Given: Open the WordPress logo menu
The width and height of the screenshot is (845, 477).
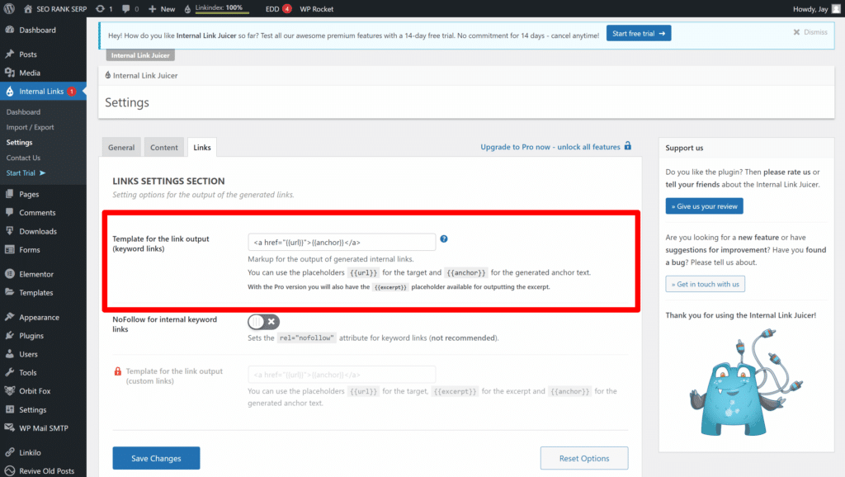Looking at the screenshot, I should (x=8, y=8).
